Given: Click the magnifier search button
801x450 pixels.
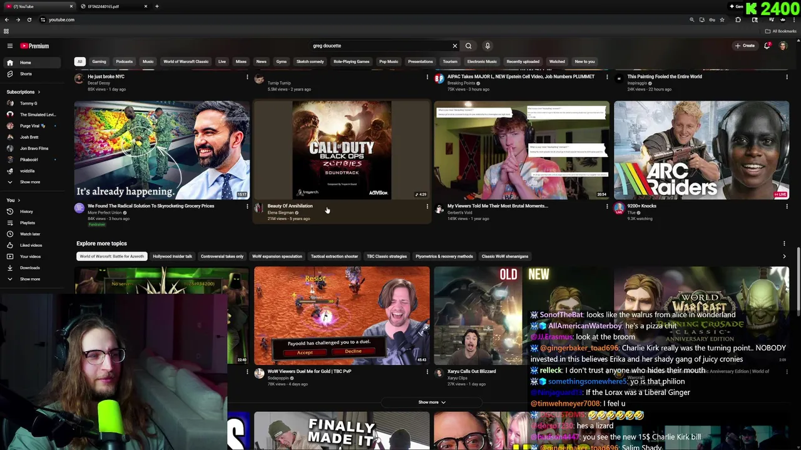Looking at the screenshot, I should pyautogui.click(x=468, y=46).
